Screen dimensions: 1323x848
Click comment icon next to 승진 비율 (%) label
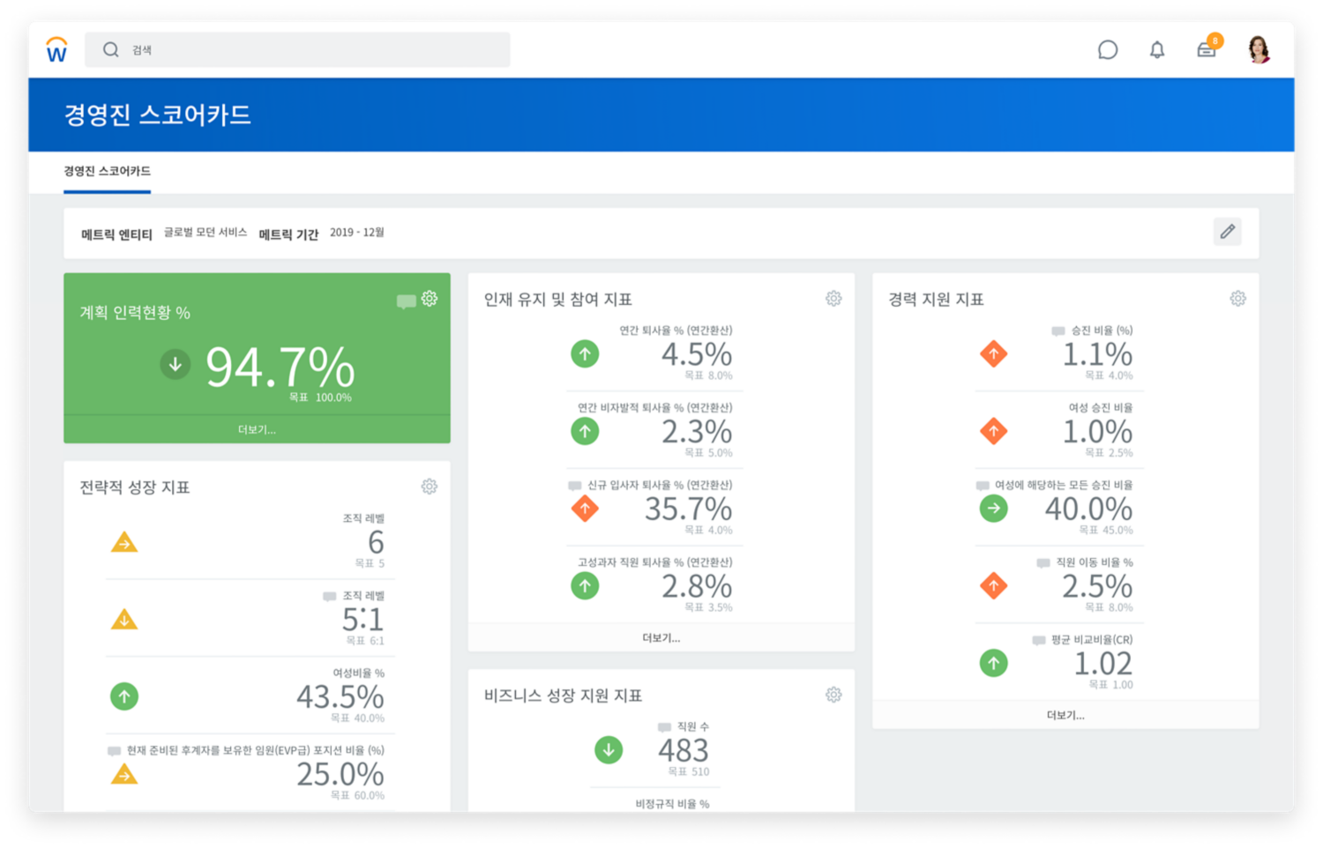[x=1058, y=331]
